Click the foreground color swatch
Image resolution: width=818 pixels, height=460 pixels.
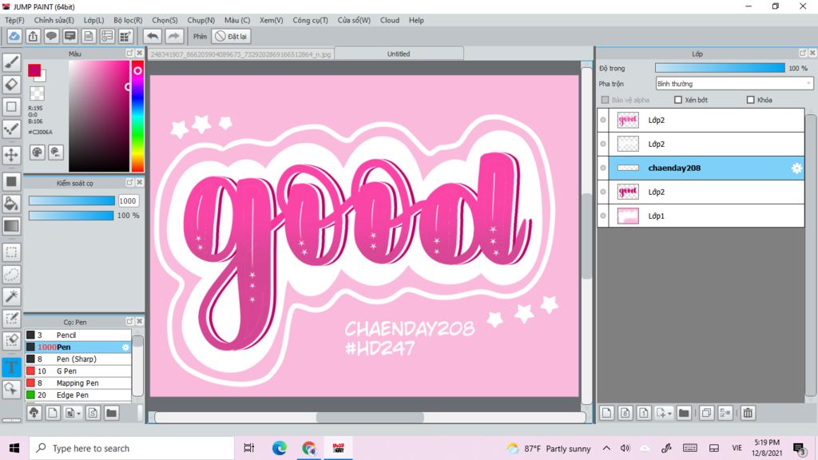tap(34, 70)
